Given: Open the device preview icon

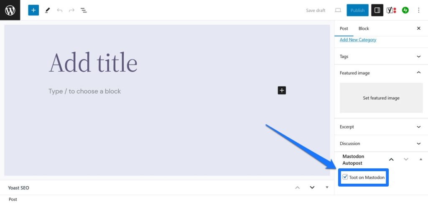Looking at the screenshot, I should [338, 10].
